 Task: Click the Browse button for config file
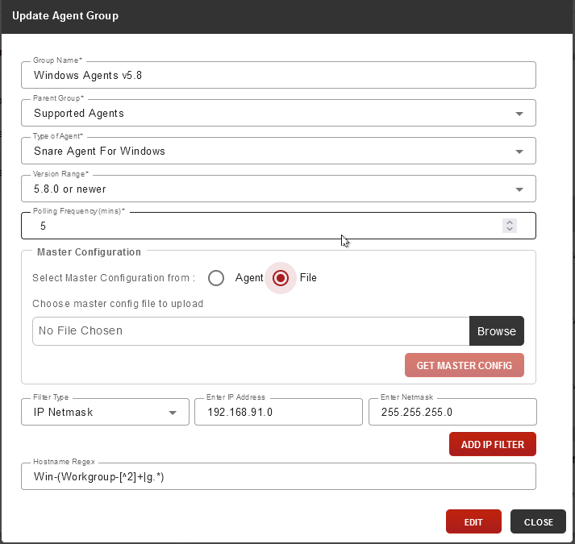497,331
